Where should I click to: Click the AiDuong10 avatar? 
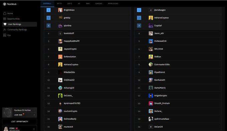tap(60, 88)
